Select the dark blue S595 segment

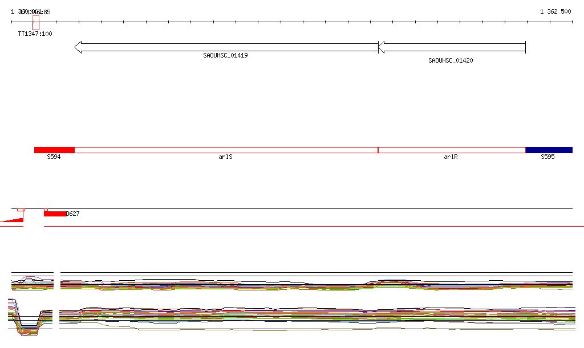[549, 150]
